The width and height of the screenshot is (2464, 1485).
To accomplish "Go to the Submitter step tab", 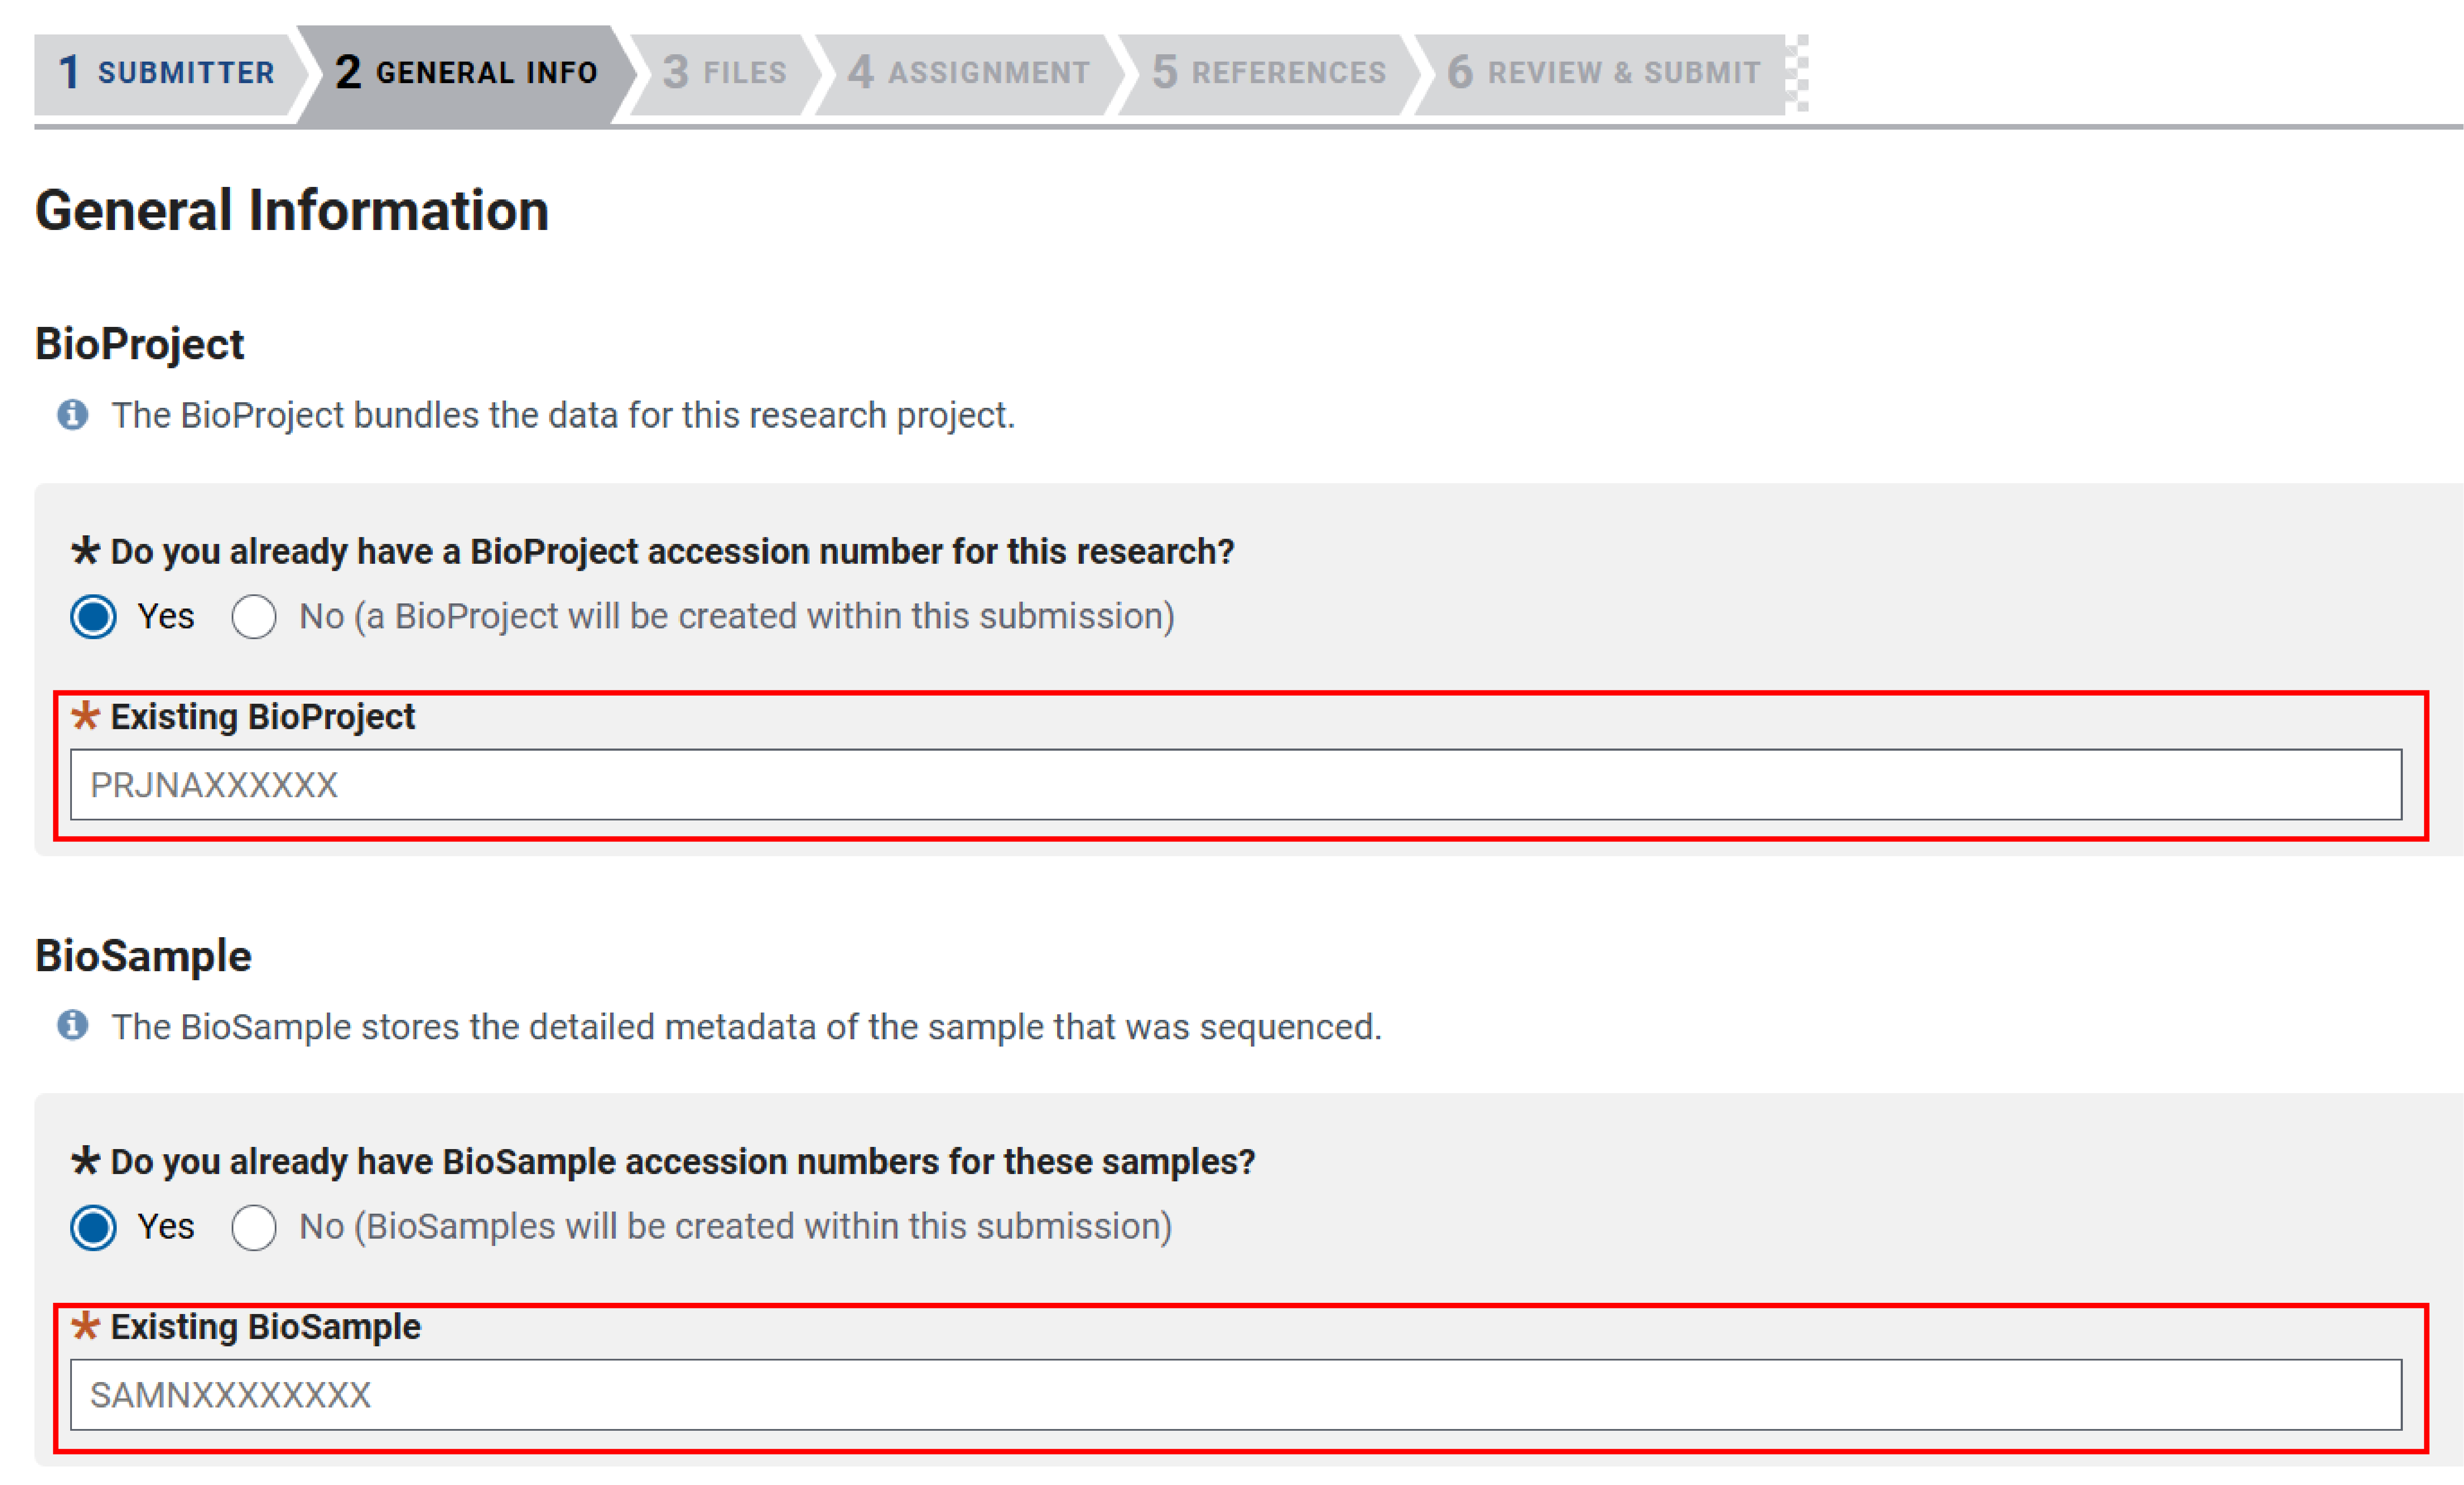I will [166, 73].
